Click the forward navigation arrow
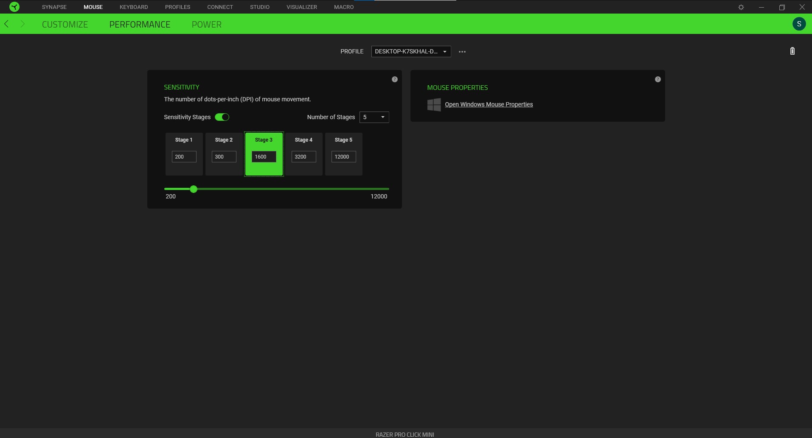Viewport: 812px width, 438px height. pyautogui.click(x=22, y=24)
